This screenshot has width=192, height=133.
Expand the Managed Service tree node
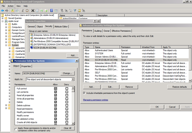click(x=6, y=39)
